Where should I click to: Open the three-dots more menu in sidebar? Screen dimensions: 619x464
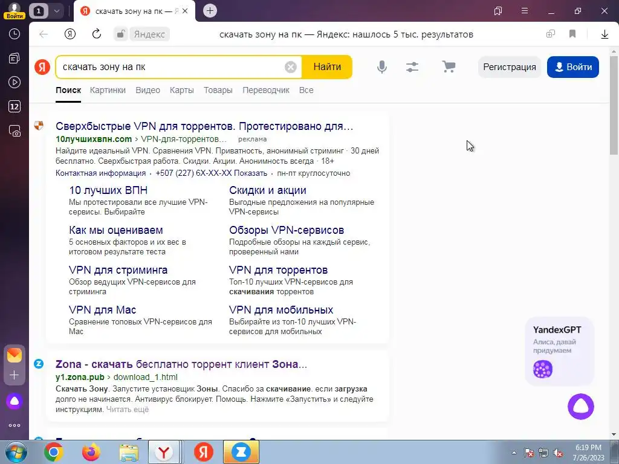[15, 425]
